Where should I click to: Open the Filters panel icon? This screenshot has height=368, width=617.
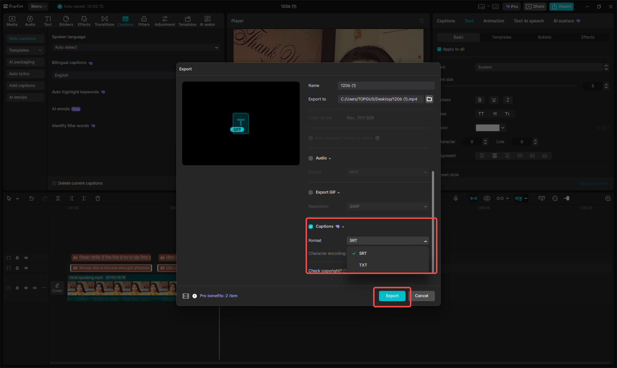click(x=144, y=21)
